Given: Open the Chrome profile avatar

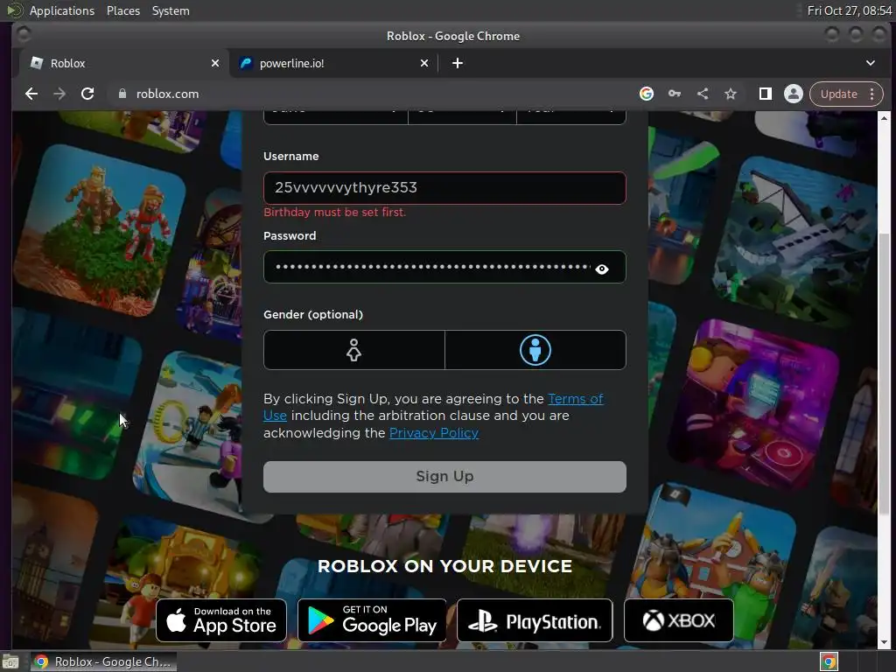Looking at the screenshot, I should point(793,94).
